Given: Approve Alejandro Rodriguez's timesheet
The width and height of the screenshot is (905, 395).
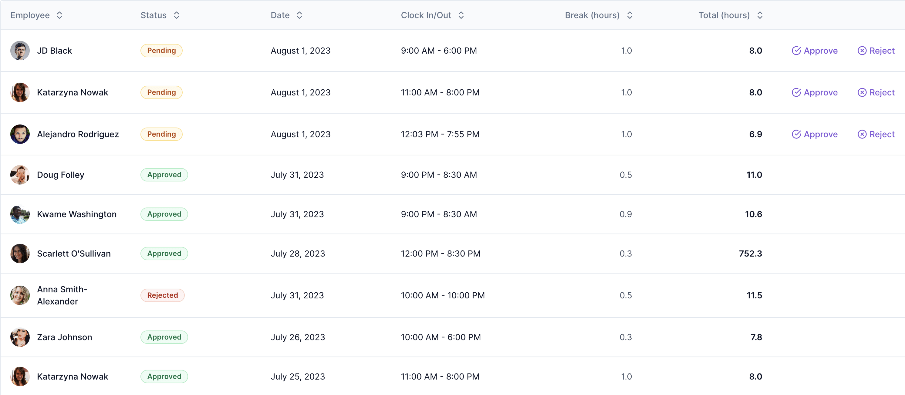Looking at the screenshot, I should click(815, 134).
